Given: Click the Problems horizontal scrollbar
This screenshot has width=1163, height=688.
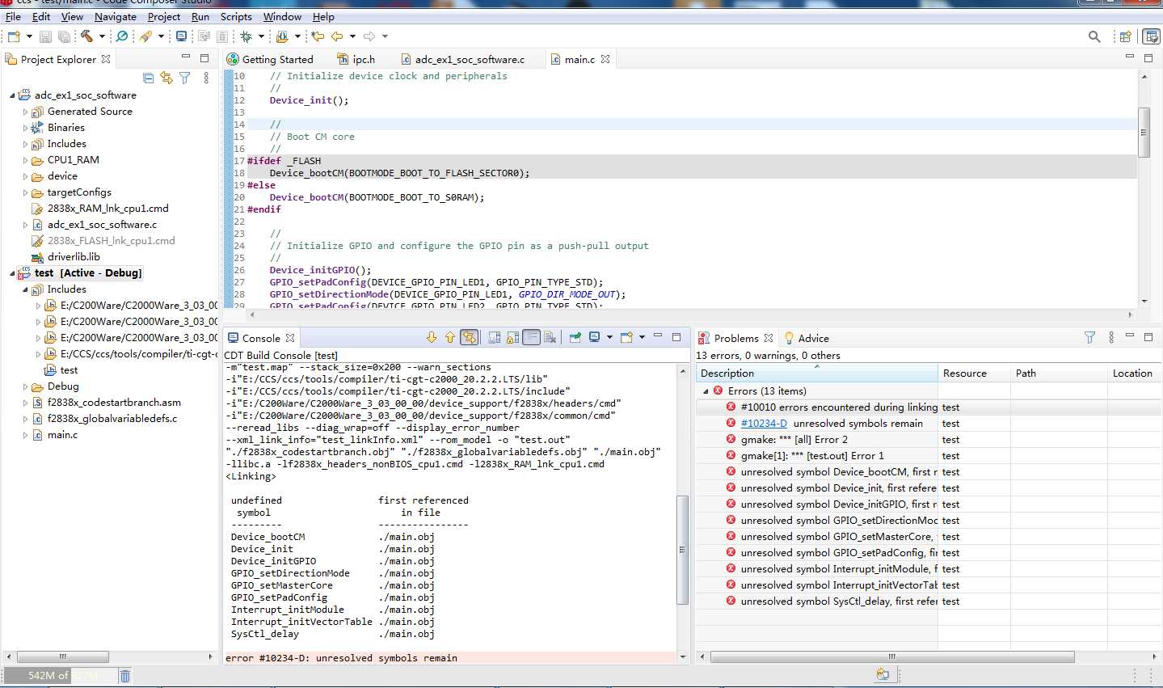Looking at the screenshot, I should 891,657.
